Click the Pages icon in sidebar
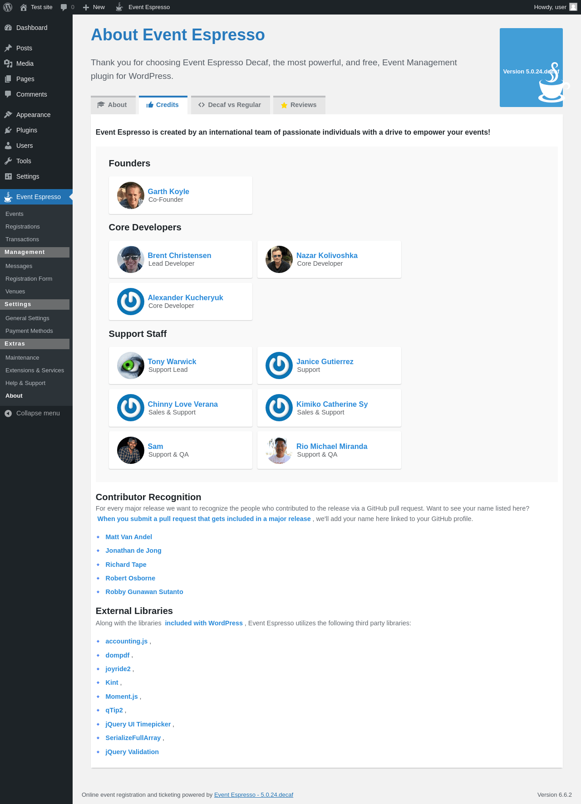 (x=8, y=79)
